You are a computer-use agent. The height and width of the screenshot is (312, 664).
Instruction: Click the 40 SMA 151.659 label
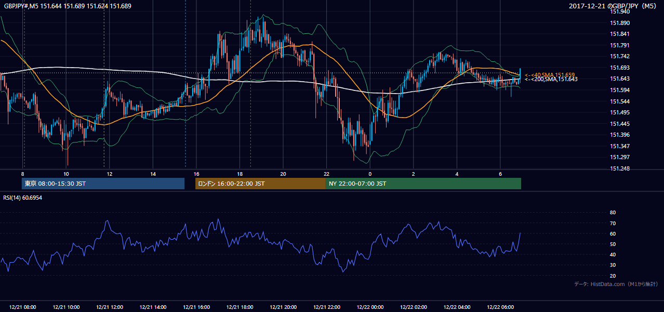tap(550, 75)
